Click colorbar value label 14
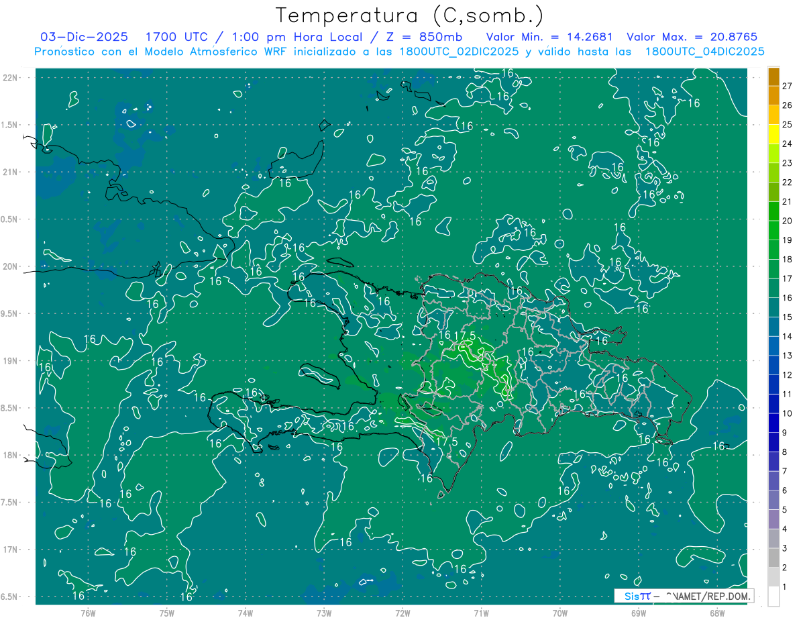 click(788, 336)
